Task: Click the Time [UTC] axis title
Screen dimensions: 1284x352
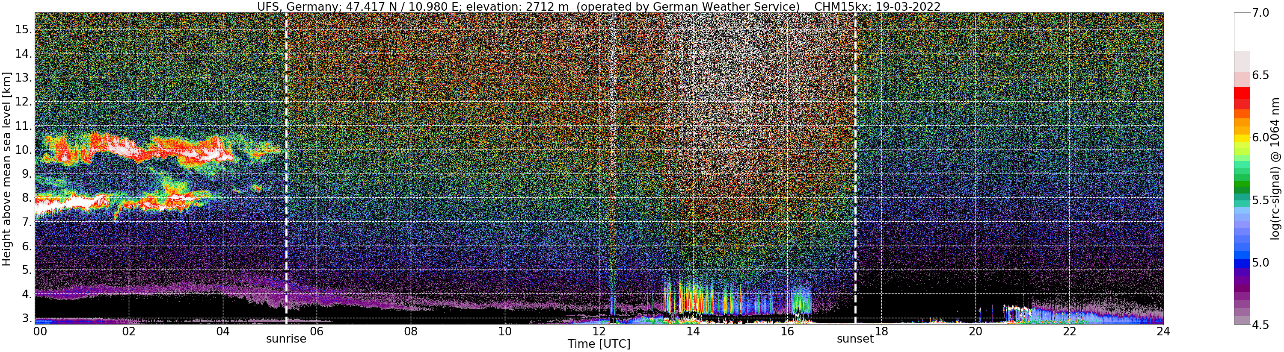Action: click(599, 344)
